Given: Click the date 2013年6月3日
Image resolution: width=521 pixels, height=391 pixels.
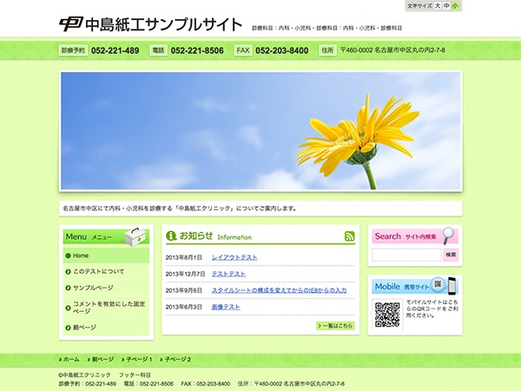Looking at the screenshot, I should pos(184,307).
